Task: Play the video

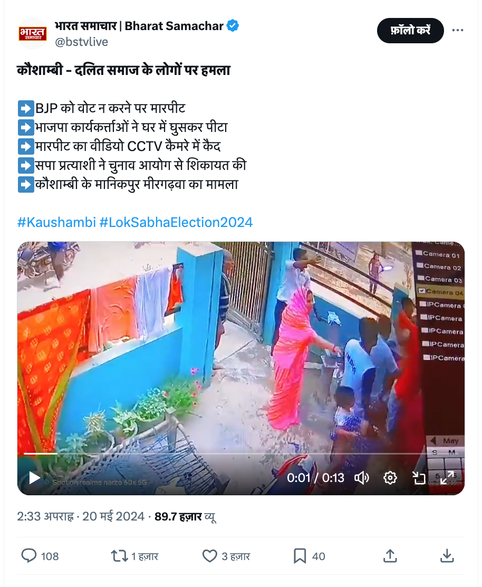Action: tap(34, 478)
